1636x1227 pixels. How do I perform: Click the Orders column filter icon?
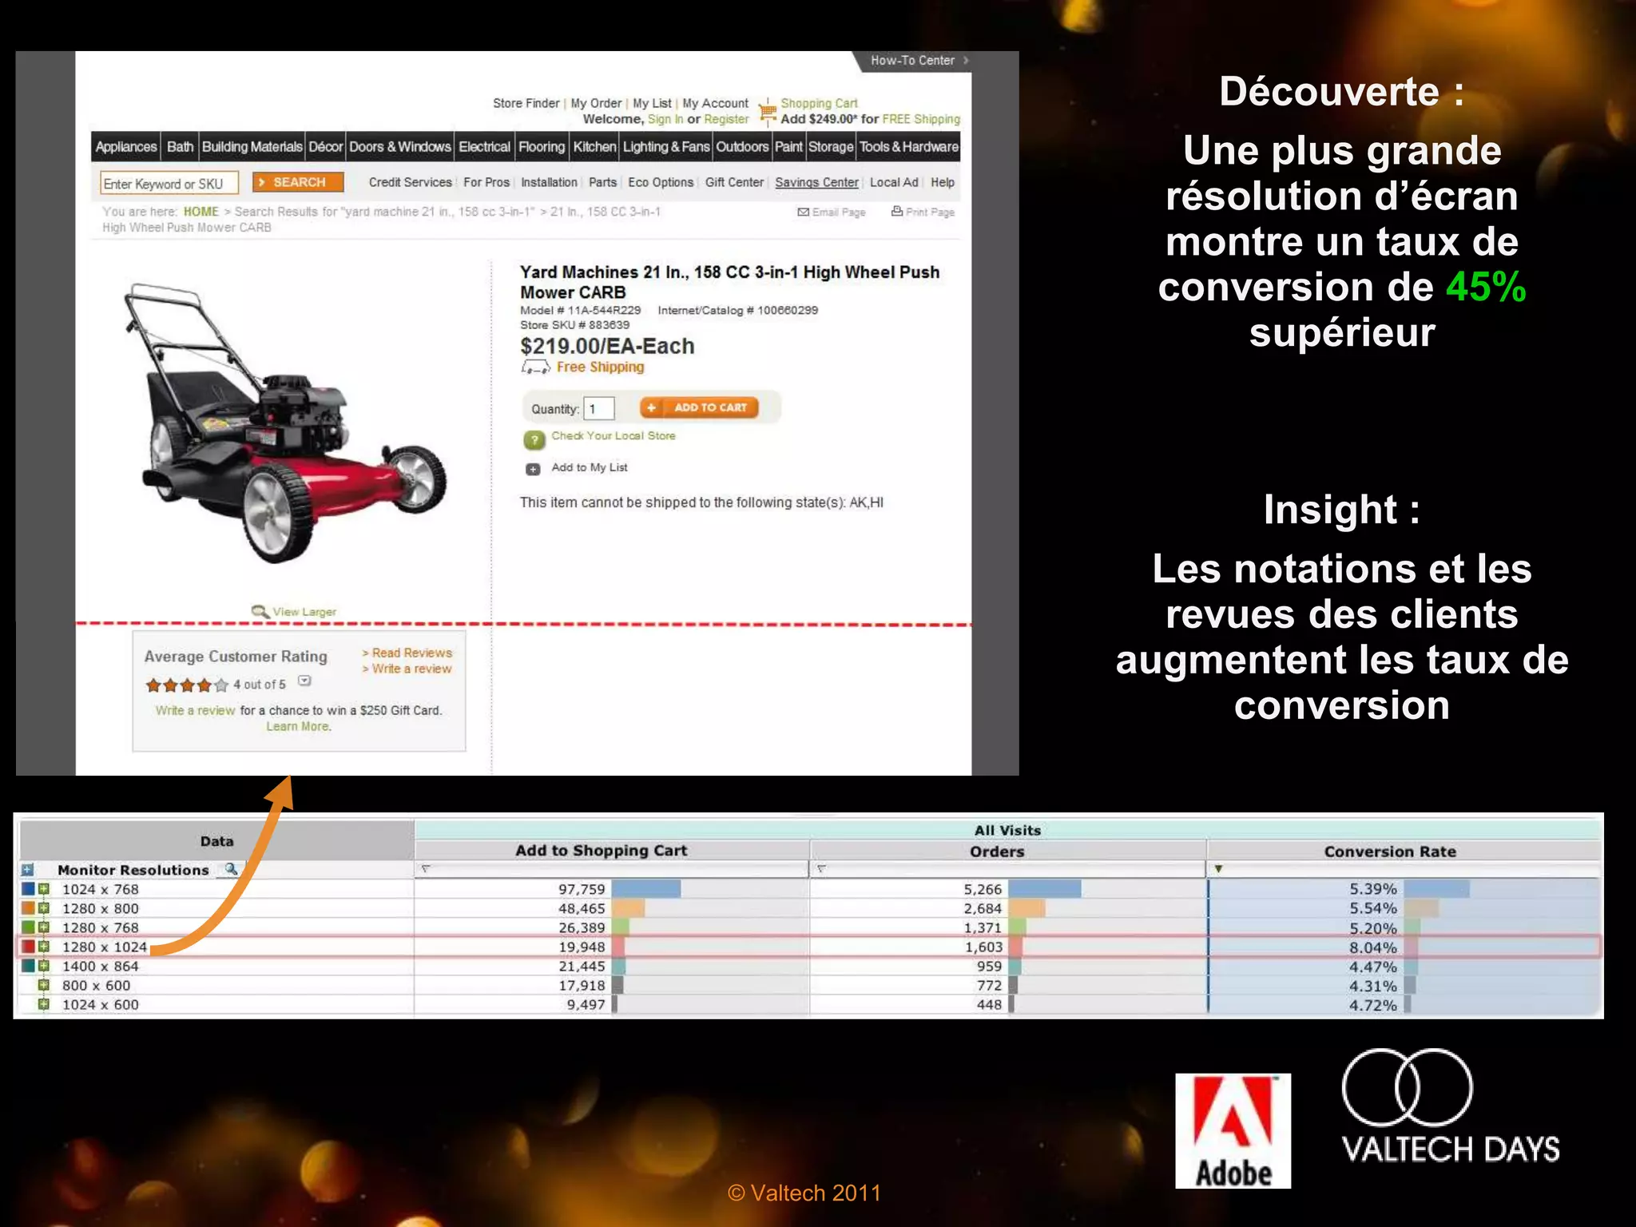tap(821, 868)
